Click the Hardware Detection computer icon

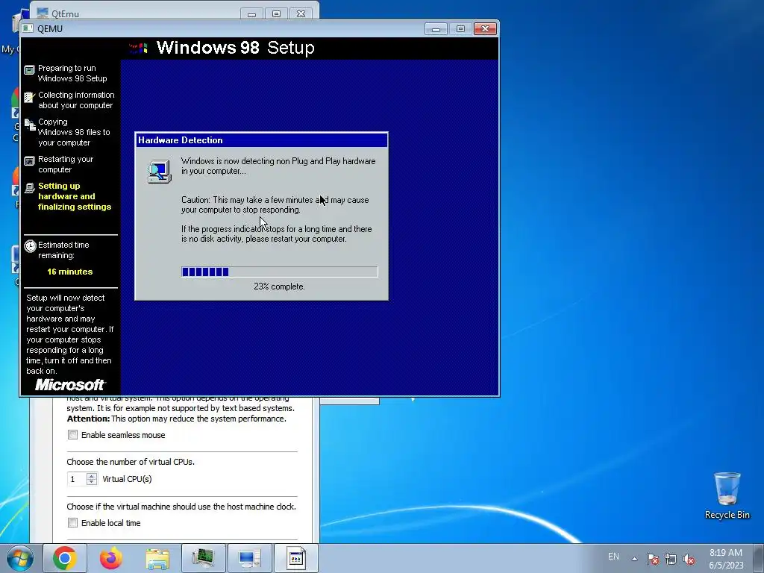(x=160, y=172)
